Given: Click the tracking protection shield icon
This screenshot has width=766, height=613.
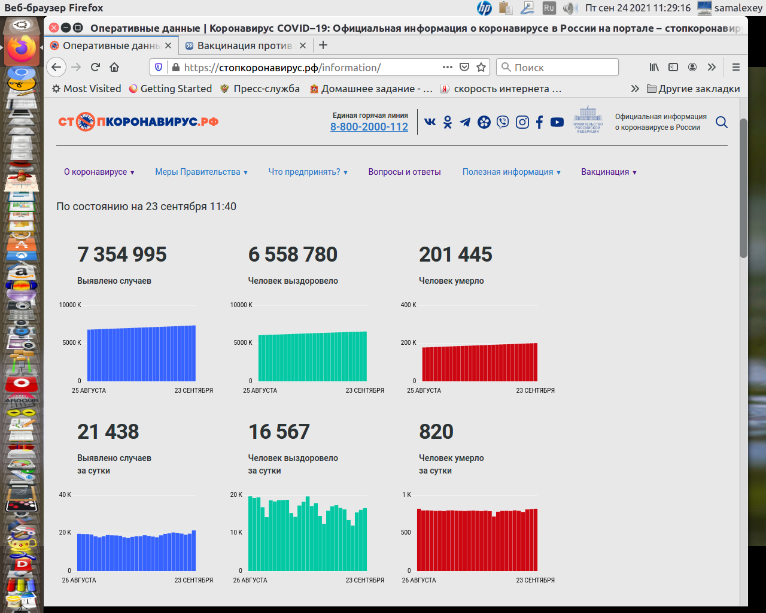Looking at the screenshot, I should (x=159, y=67).
